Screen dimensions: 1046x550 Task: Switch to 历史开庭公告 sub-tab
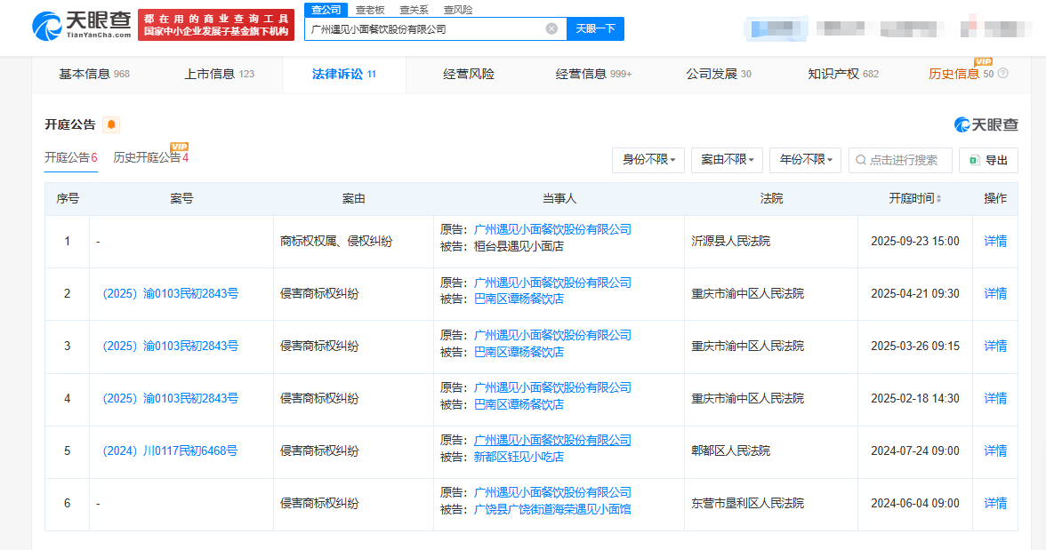[151, 158]
